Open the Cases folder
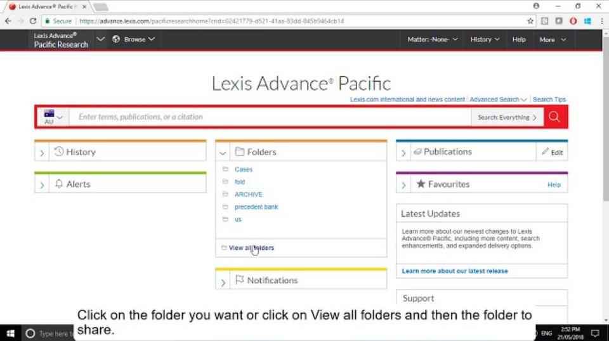Viewport: 609px width, 341px height. coord(244,169)
